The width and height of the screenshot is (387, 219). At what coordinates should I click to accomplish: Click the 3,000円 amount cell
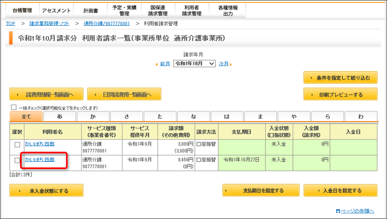[176, 147]
